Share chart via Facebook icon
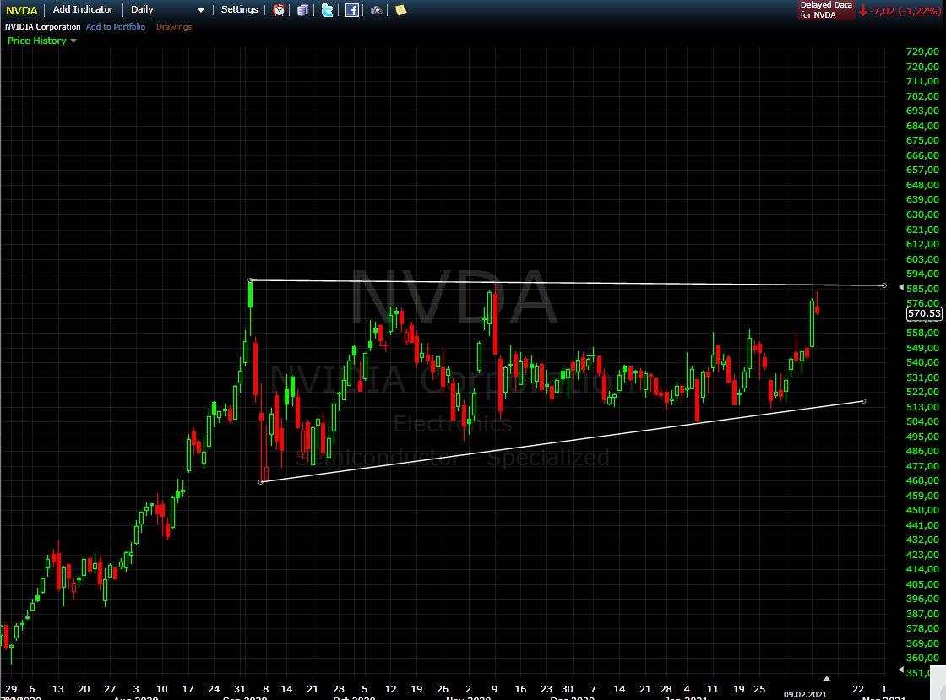 [x=351, y=9]
